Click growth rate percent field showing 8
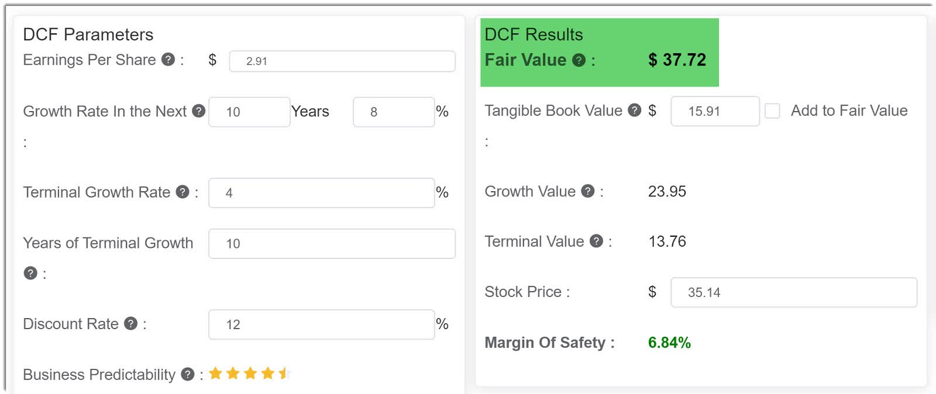 (393, 112)
